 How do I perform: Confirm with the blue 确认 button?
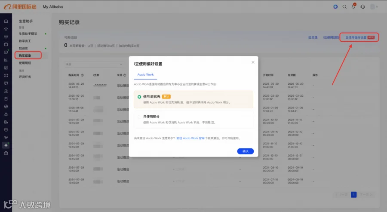tap(246, 151)
